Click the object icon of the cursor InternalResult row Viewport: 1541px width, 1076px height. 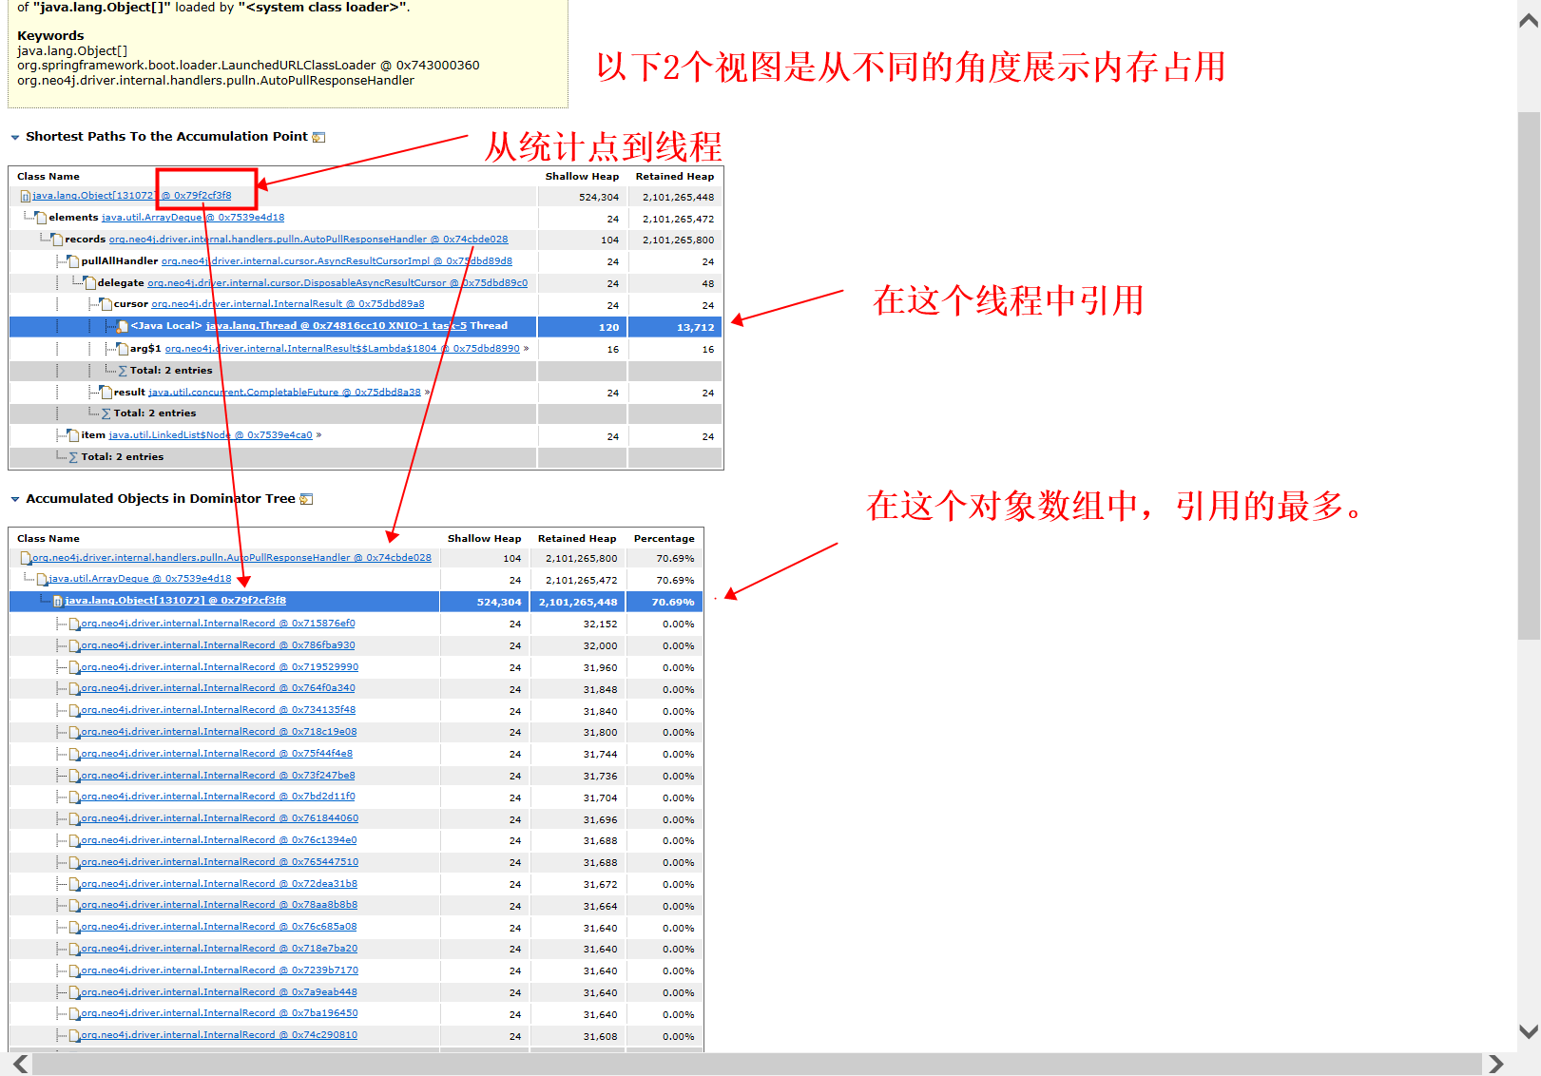106,304
